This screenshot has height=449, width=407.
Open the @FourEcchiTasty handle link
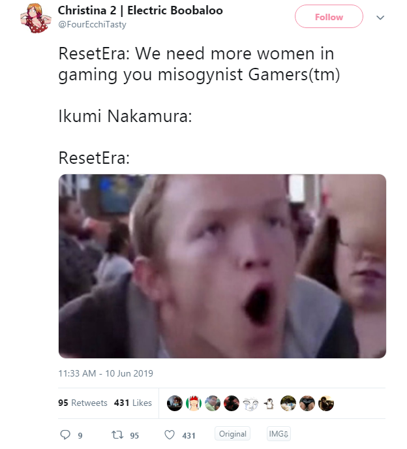click(92, 25)
